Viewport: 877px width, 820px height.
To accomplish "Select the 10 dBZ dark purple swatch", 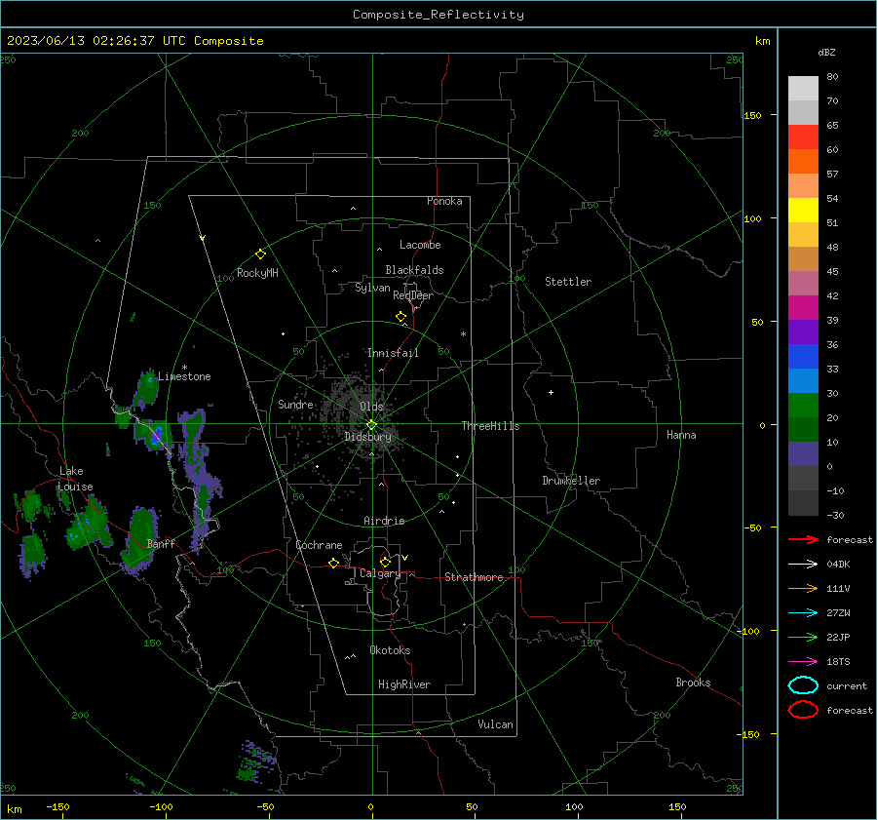I will point(803,453).
